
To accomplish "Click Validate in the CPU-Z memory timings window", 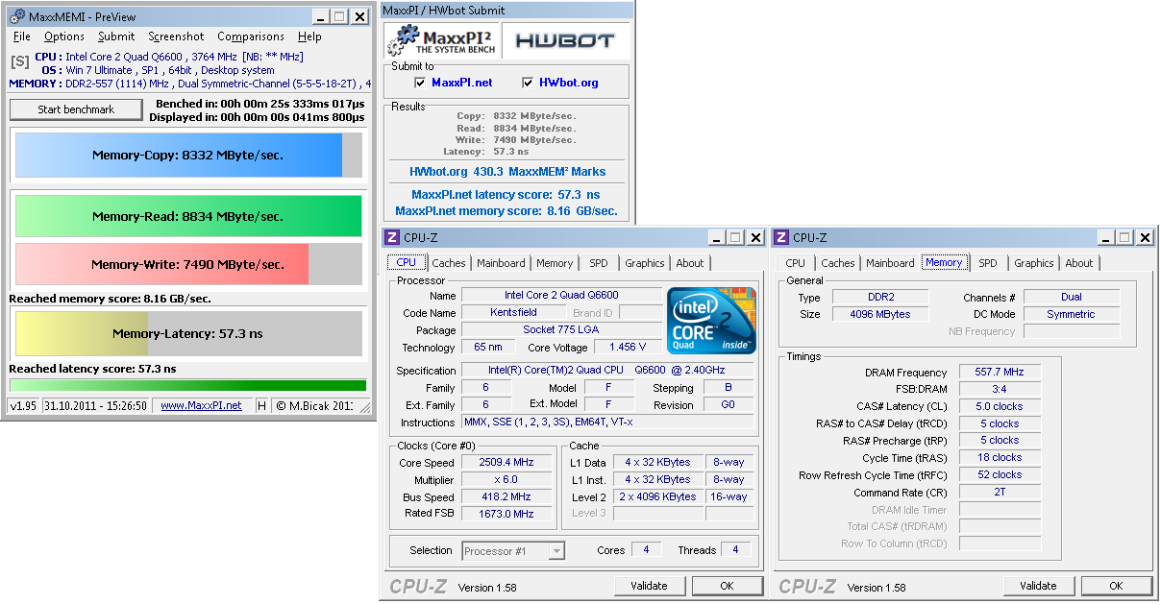I will pos(1038,586).
